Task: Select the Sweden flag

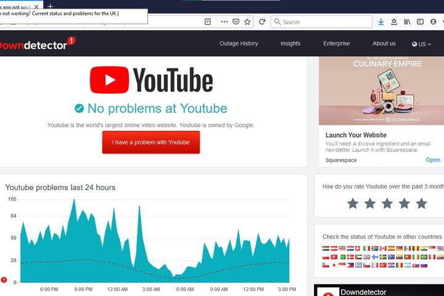Action: (383, 257)
